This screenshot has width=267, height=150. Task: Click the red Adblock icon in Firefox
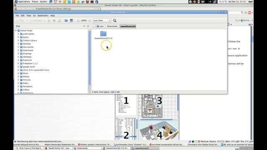click(249, 12)
